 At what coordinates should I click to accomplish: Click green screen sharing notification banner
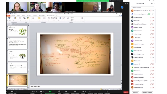[x=93, y=1]
